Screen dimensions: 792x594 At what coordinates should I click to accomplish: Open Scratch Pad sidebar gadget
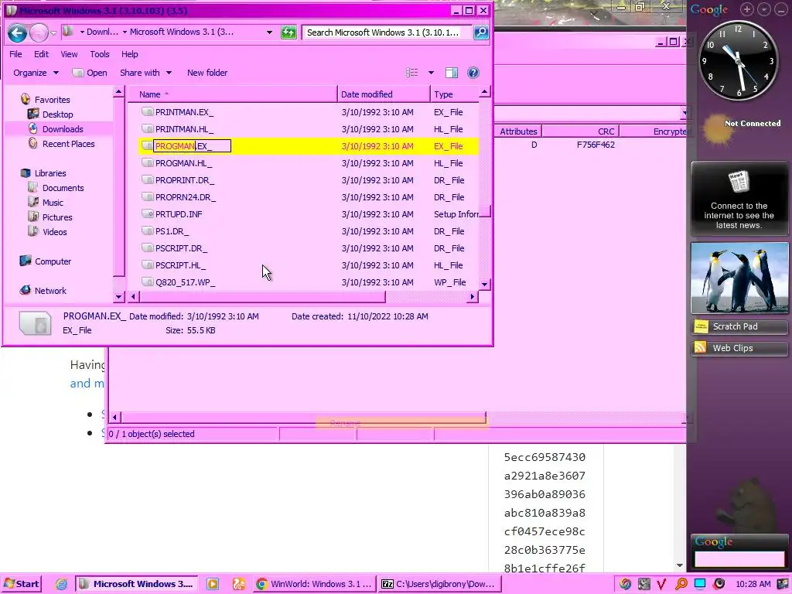(x=739, y=326)
